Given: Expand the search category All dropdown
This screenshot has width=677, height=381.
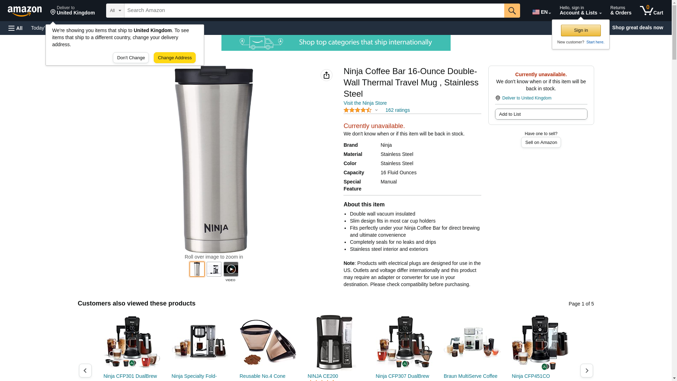Looking at the screenshot, I should click(x=115, y=11).
